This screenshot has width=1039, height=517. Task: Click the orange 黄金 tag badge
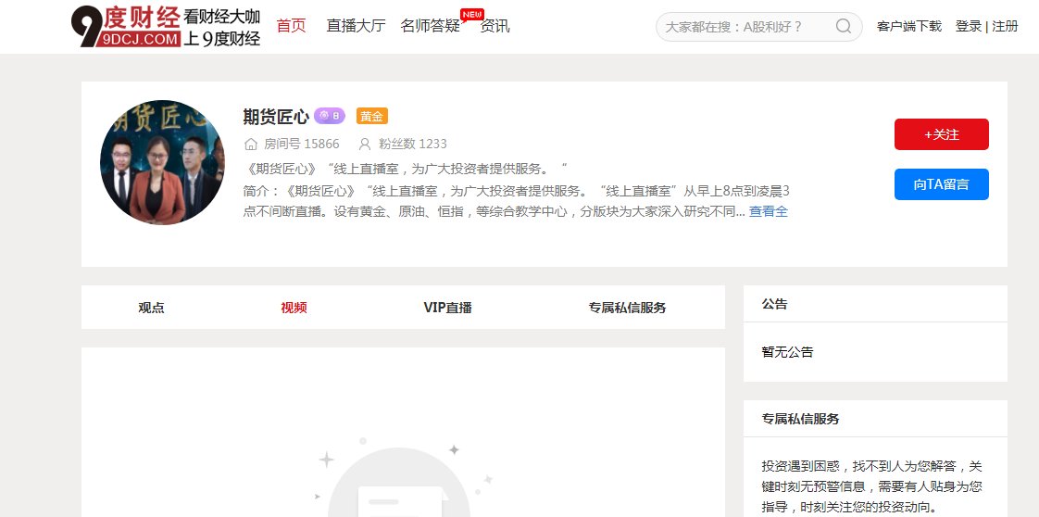371,116
